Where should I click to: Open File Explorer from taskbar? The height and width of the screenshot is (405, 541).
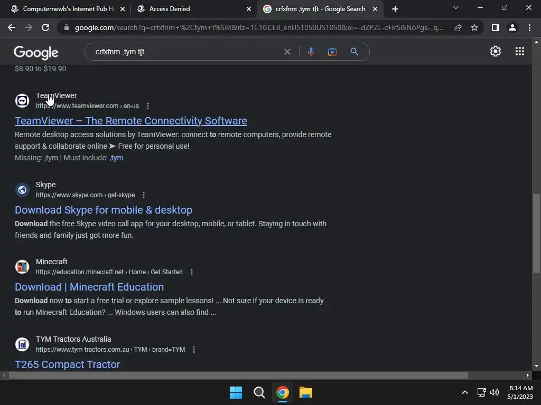pyautogui.click(x=306, y=392)
